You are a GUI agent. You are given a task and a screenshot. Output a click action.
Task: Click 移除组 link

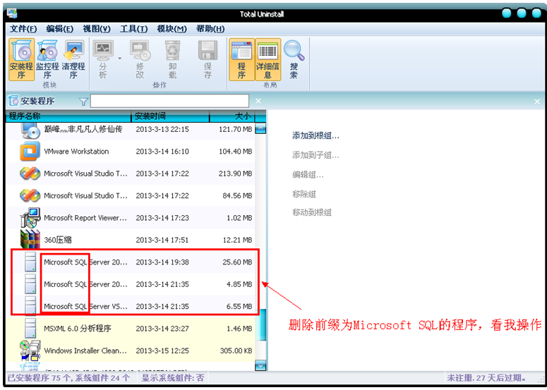click(304, 194)
